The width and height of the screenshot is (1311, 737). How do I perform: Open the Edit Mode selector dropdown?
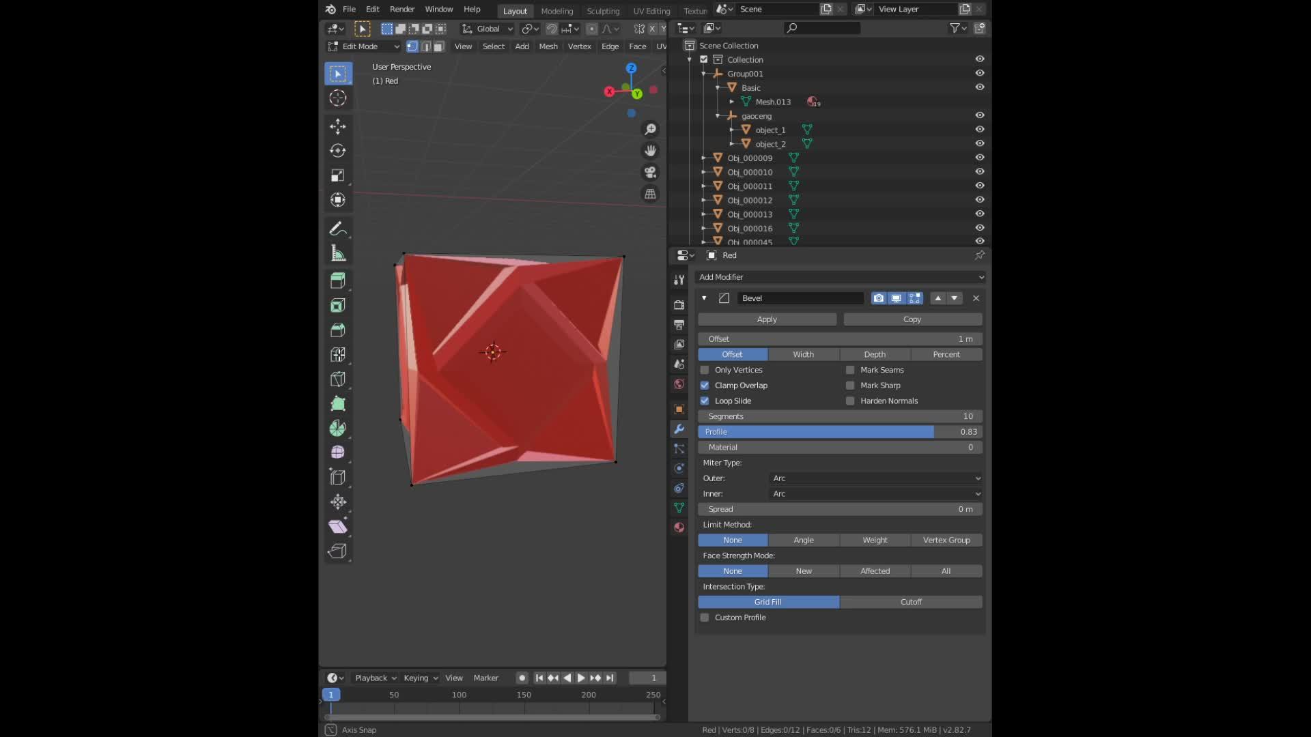coord(362,46)
